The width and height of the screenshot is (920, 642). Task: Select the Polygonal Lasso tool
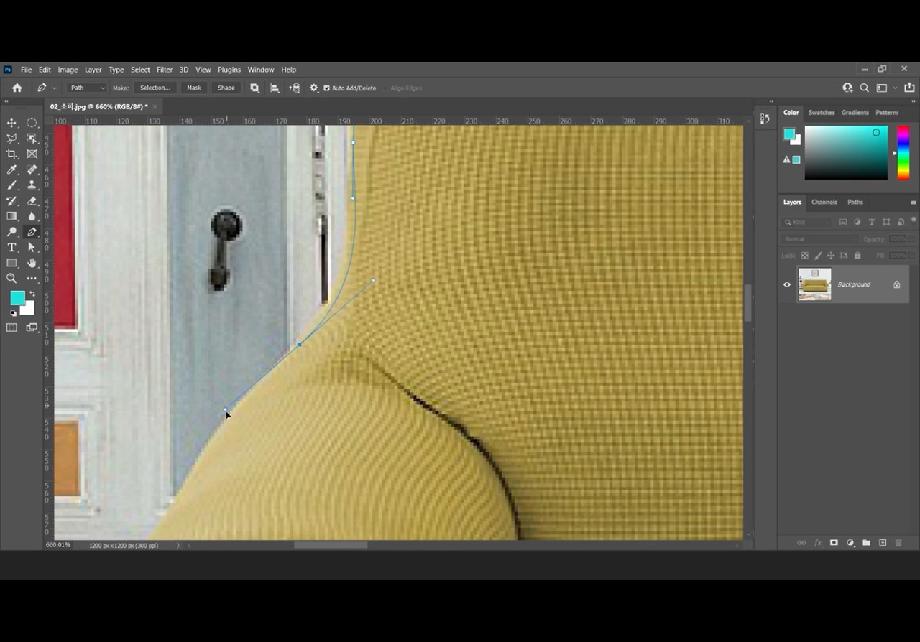pos(11,139)
